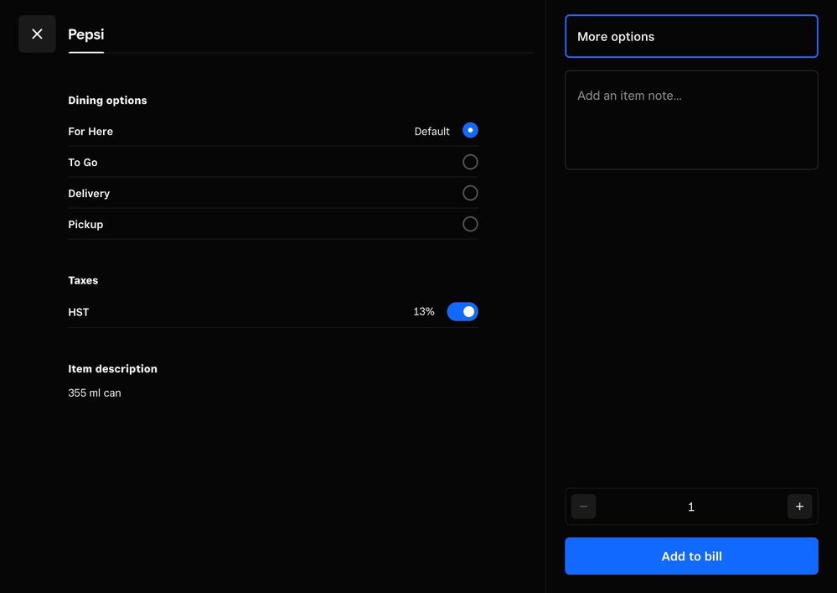The height and width of the screenshot is (593, 837).
Task: Increase quantity with the plus icon
Action: pos(799,507)
